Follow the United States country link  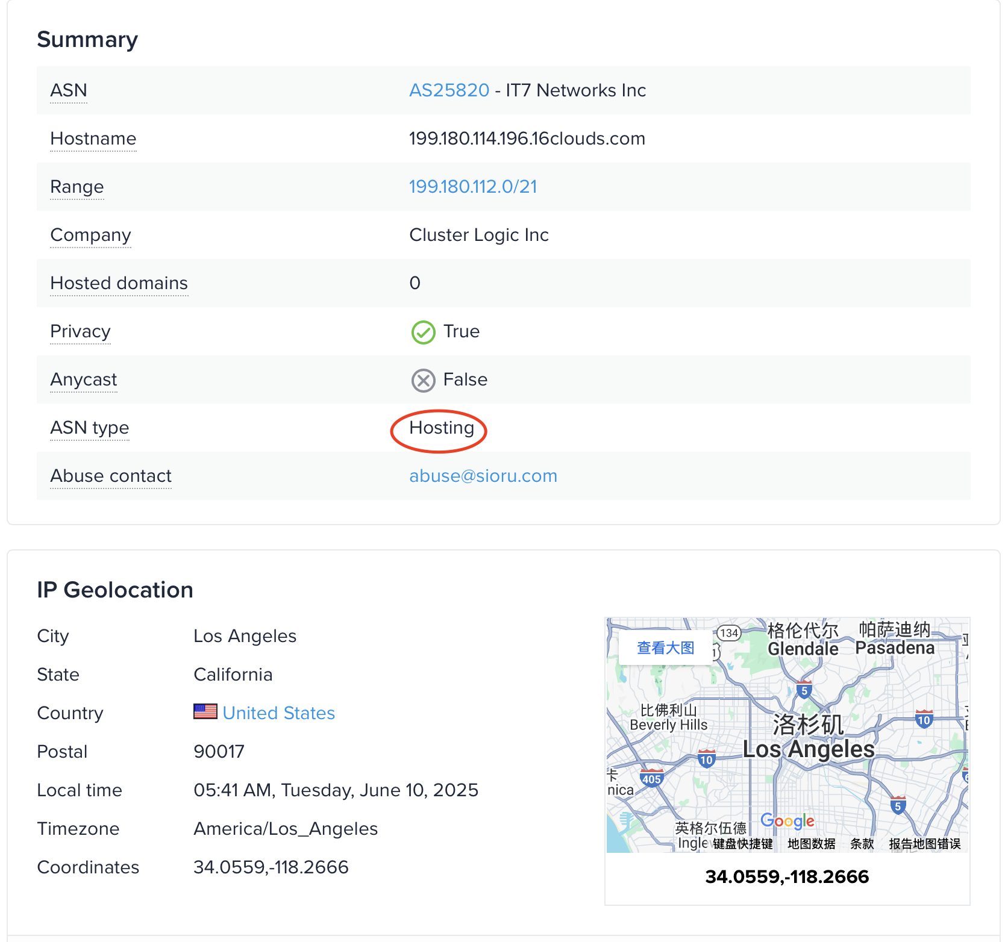[278, 713]
